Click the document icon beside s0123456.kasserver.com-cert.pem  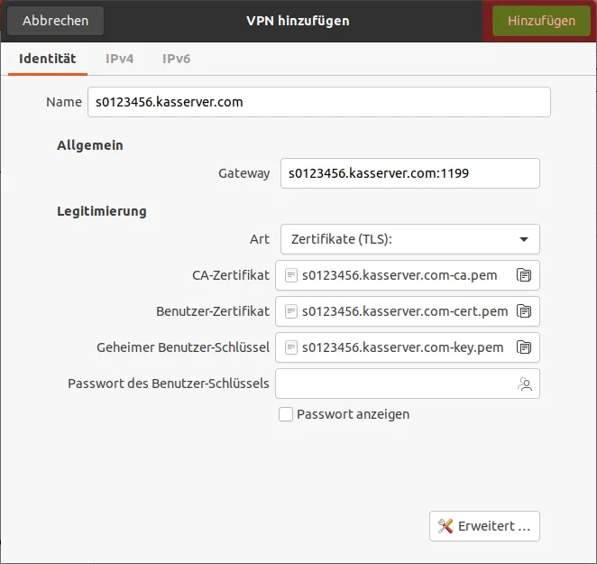pyautogui.click(x=291, y=311)
